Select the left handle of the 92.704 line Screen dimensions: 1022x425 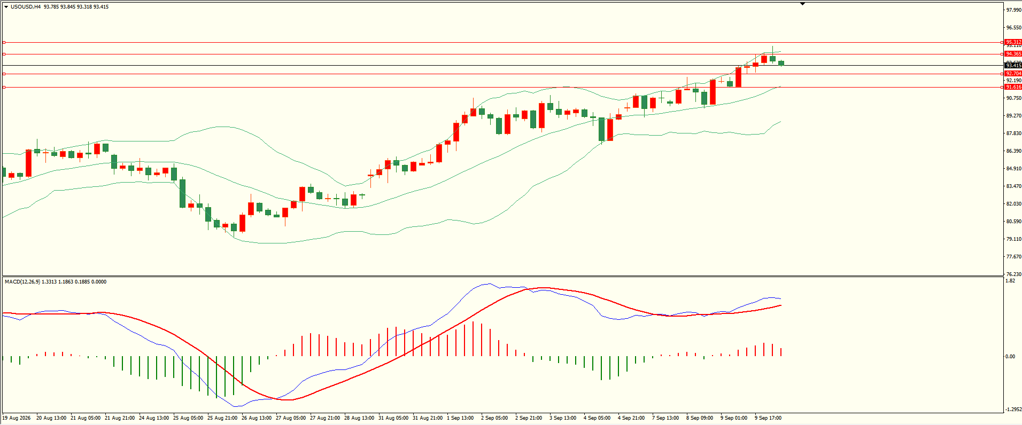click(x=4, y=74)
